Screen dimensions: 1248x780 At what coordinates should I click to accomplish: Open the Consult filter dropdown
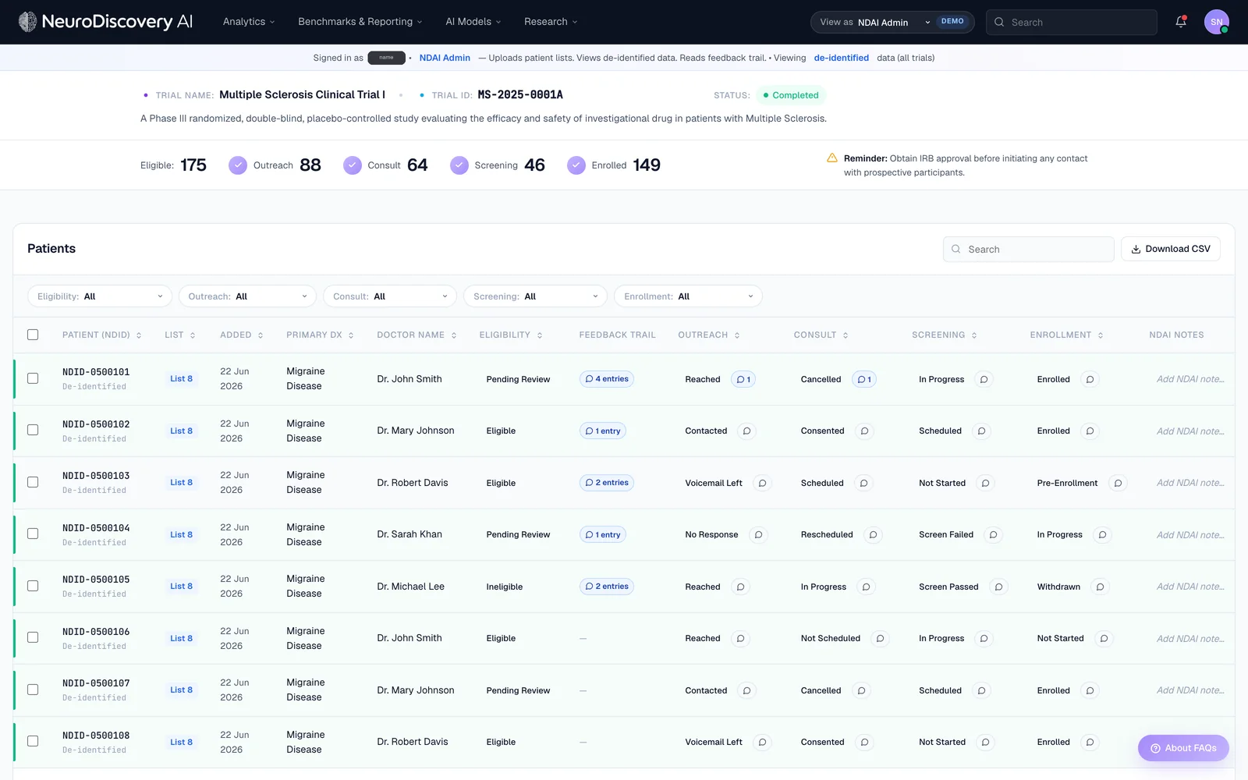tap(390, 296)
